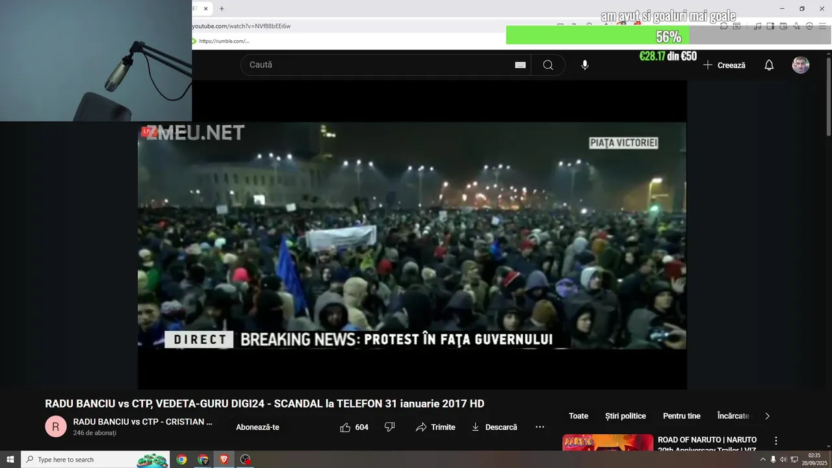Open the Brave wallet icon
Viewport: 832px width, 468px height.
click(783, 26)
